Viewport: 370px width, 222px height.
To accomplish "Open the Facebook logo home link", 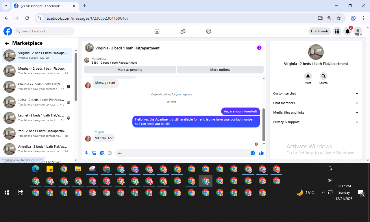I will (x=8, y=31).
